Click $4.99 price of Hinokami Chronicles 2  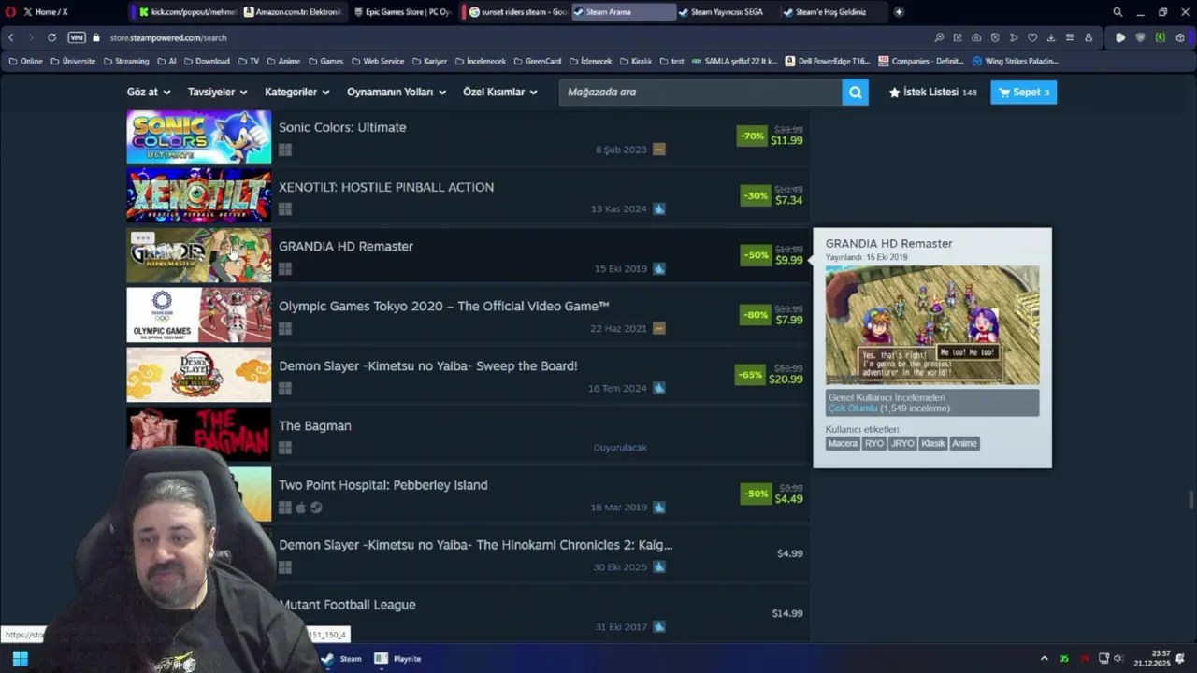point(790,553)
